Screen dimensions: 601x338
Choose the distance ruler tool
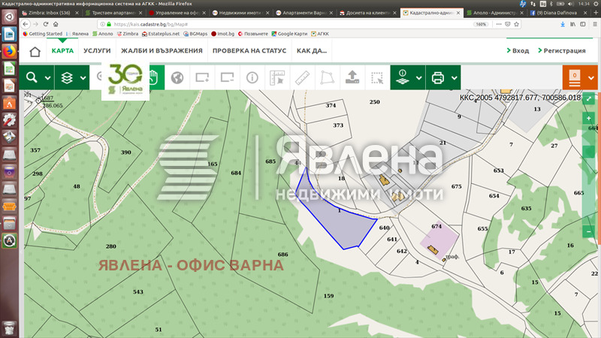point(302,78)
